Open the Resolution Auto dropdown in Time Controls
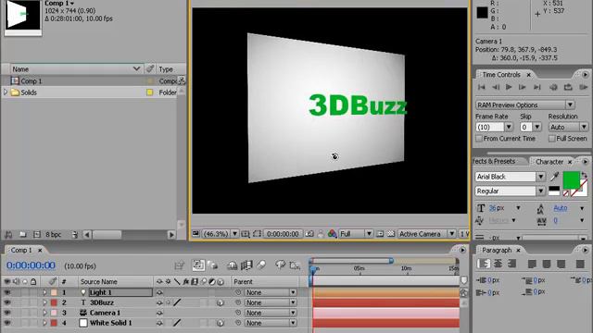593x333 pixels. [x=568, y=127]
